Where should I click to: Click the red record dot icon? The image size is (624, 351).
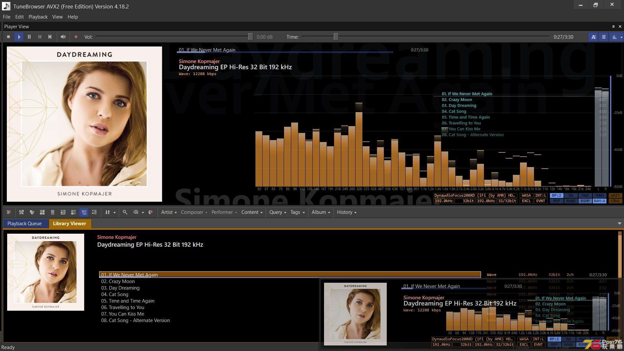pyautogui.click(x=76, y=37)
